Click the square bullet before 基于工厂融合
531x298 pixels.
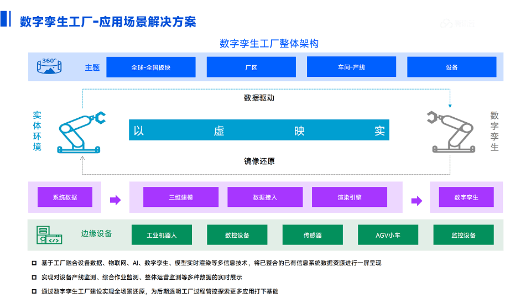[34, 263]
